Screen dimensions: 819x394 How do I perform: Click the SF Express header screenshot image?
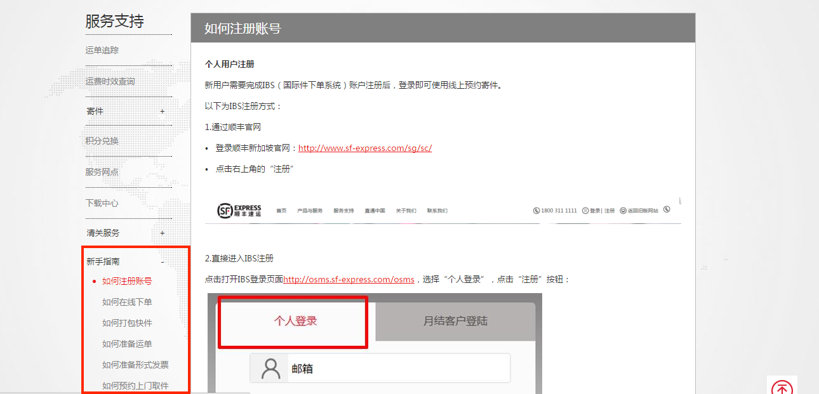pyautogui.click(x=443, y=211)
